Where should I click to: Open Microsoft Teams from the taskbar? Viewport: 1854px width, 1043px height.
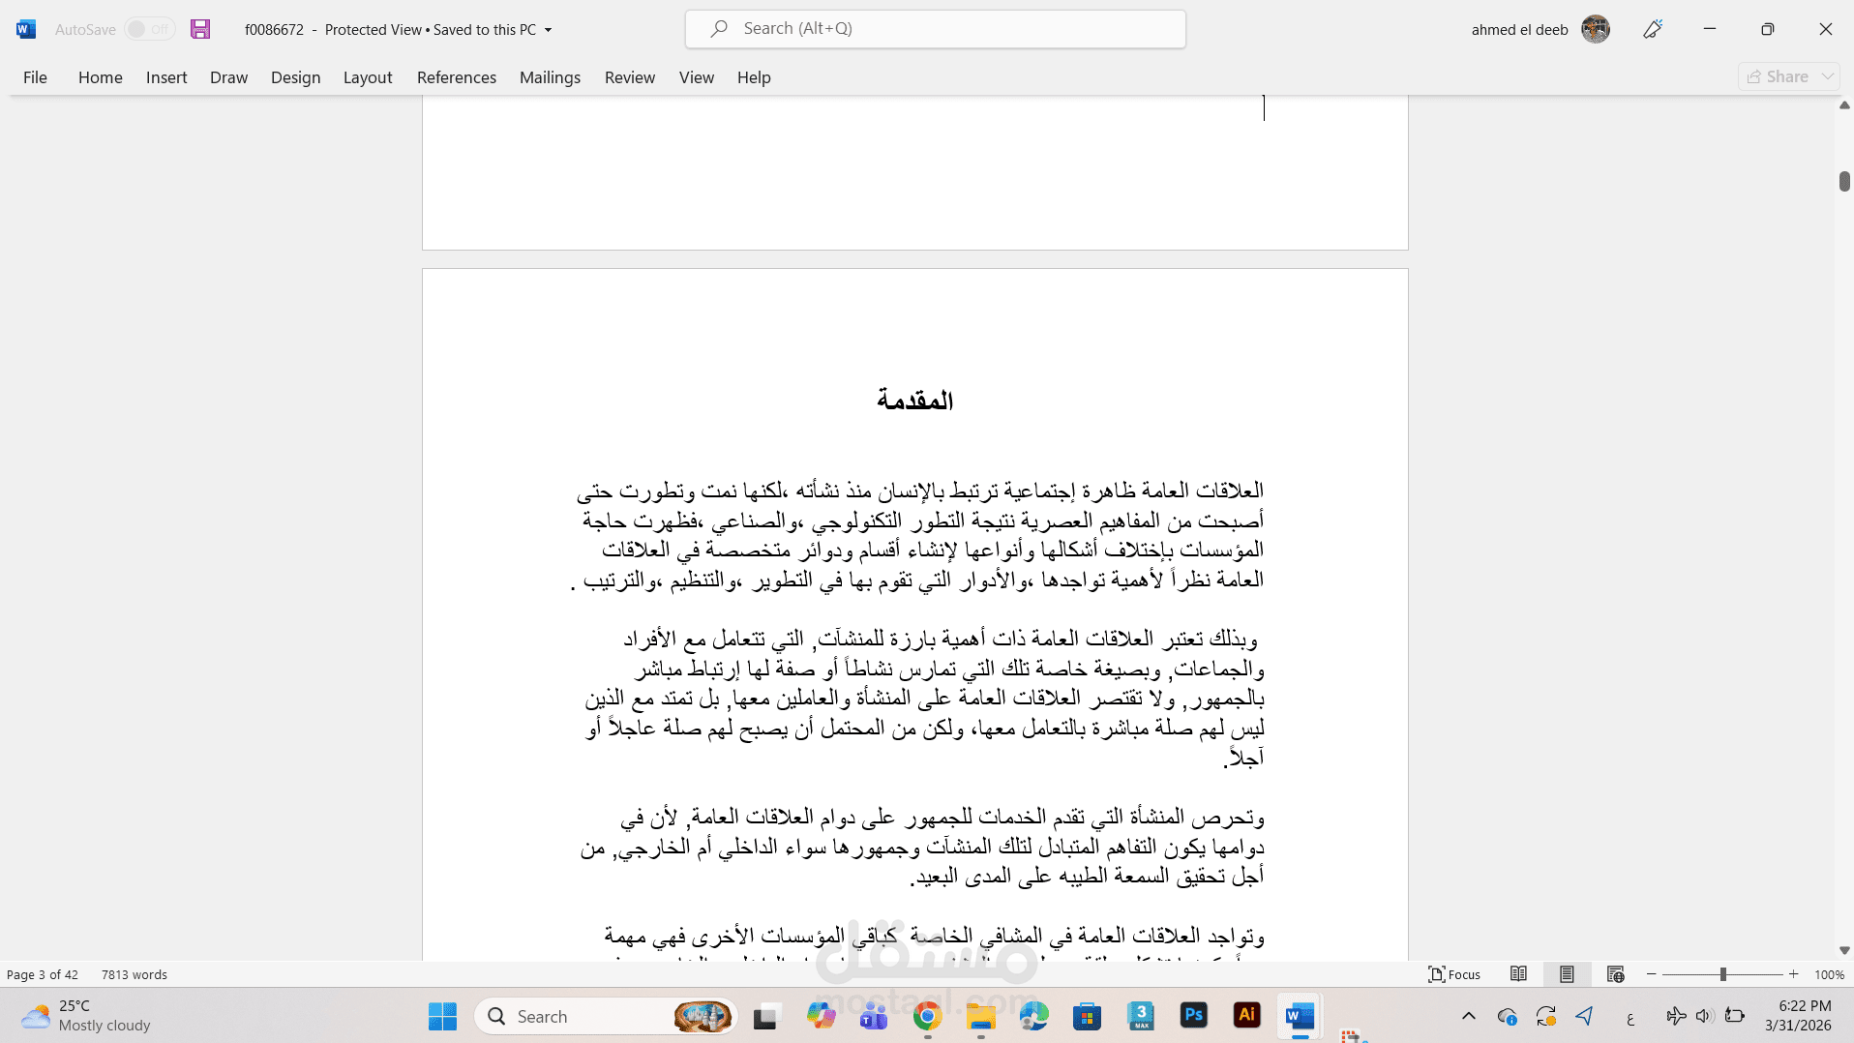874,1016
